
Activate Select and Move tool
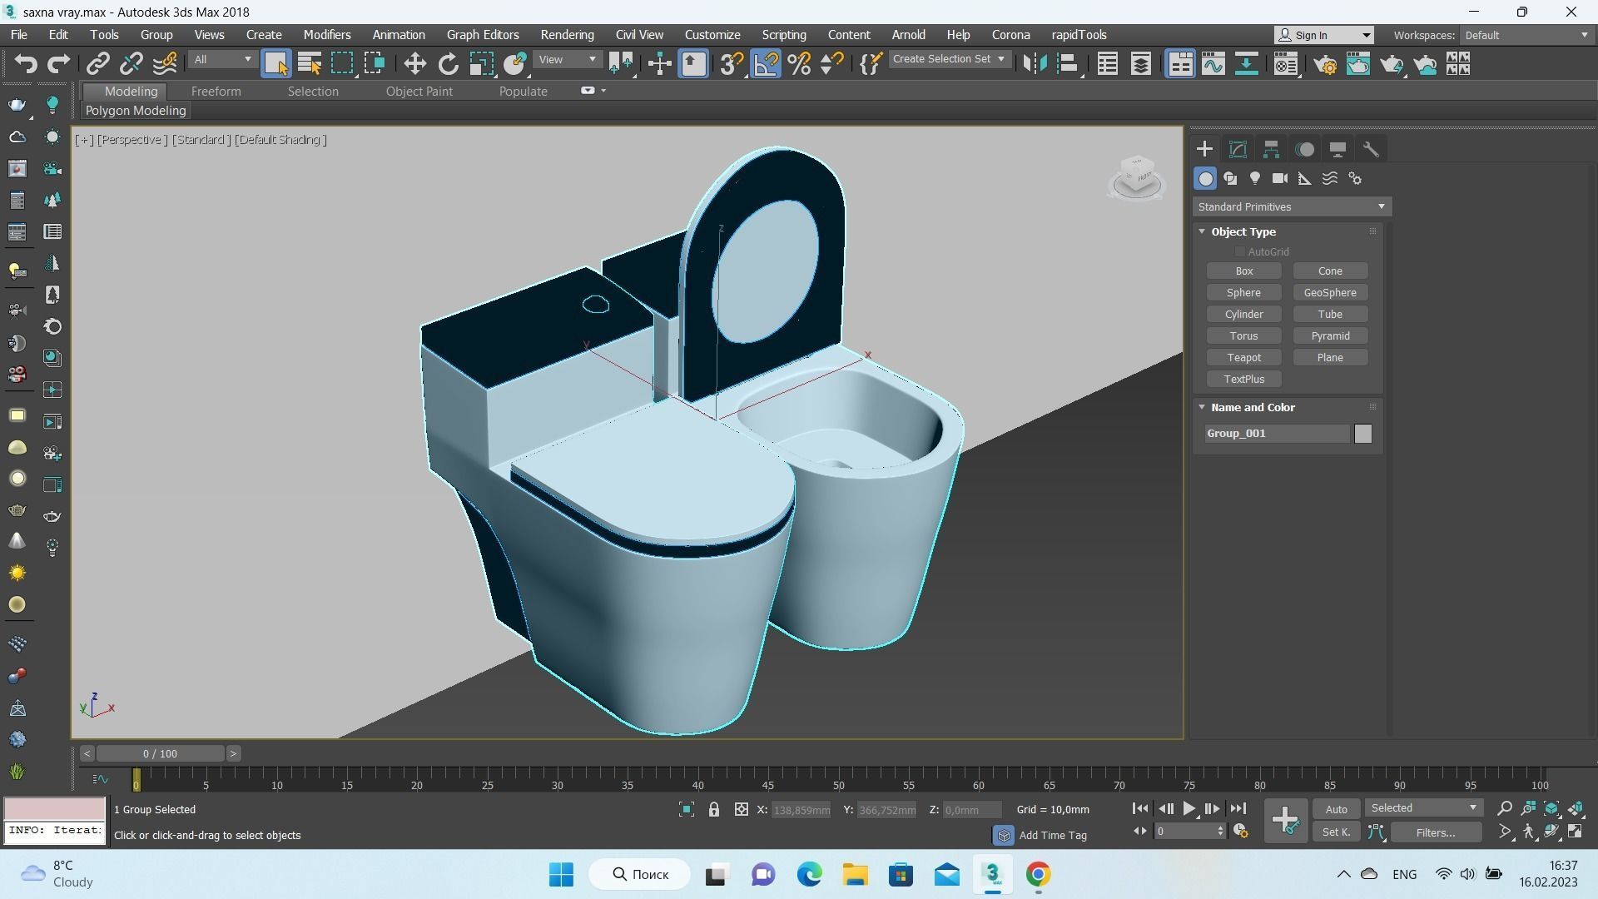414,64
